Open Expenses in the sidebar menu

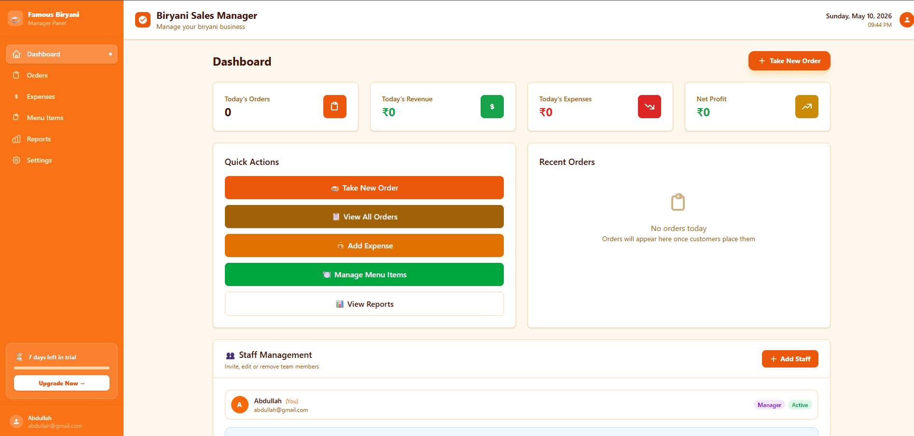click(x=62, y=96)
